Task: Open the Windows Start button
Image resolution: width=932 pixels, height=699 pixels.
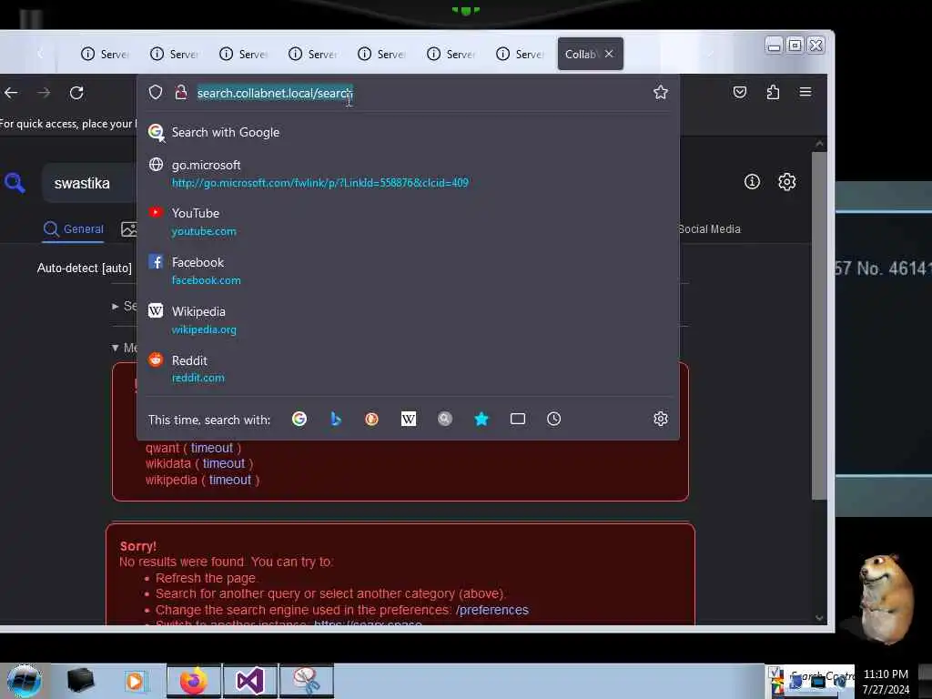Action: 25,681
